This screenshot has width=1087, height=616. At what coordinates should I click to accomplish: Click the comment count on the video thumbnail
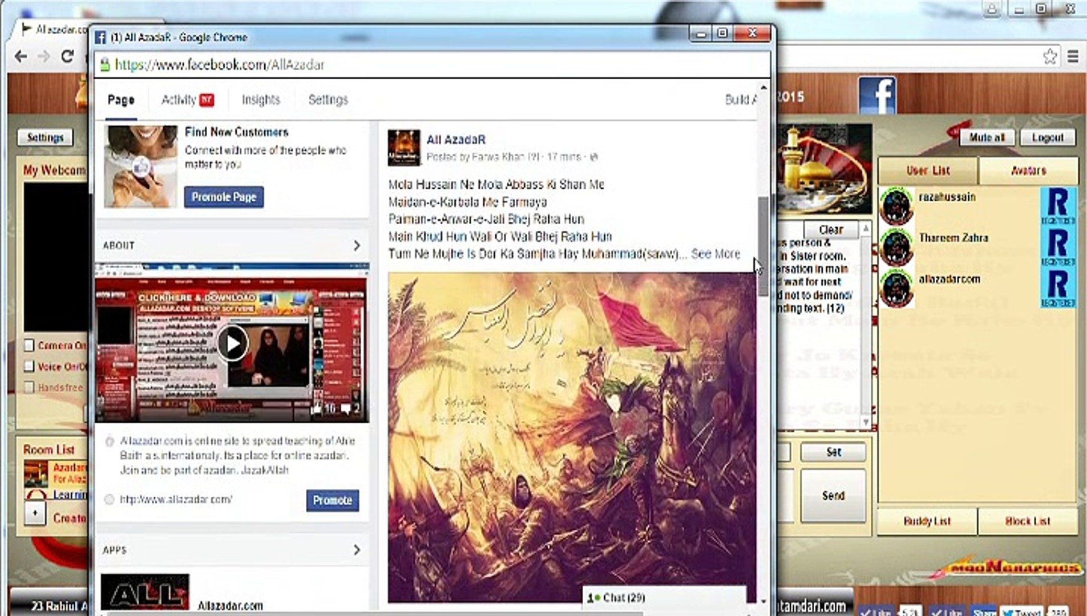click(x=350, y=408)
